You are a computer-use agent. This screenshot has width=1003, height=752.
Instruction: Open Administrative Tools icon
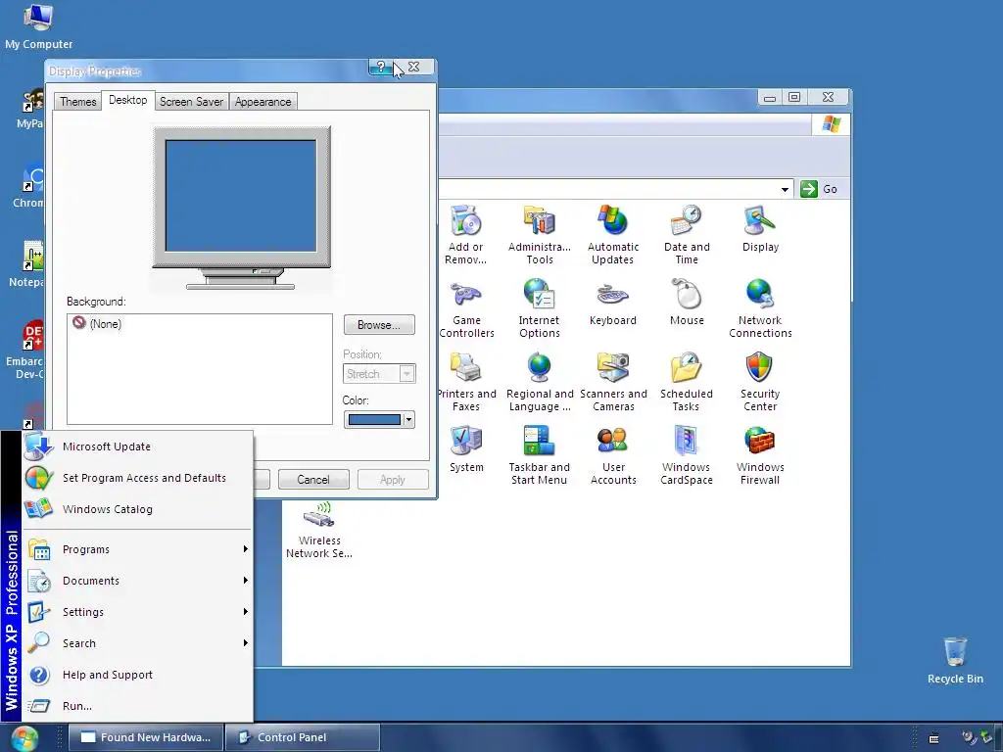[x=540, y=235]
